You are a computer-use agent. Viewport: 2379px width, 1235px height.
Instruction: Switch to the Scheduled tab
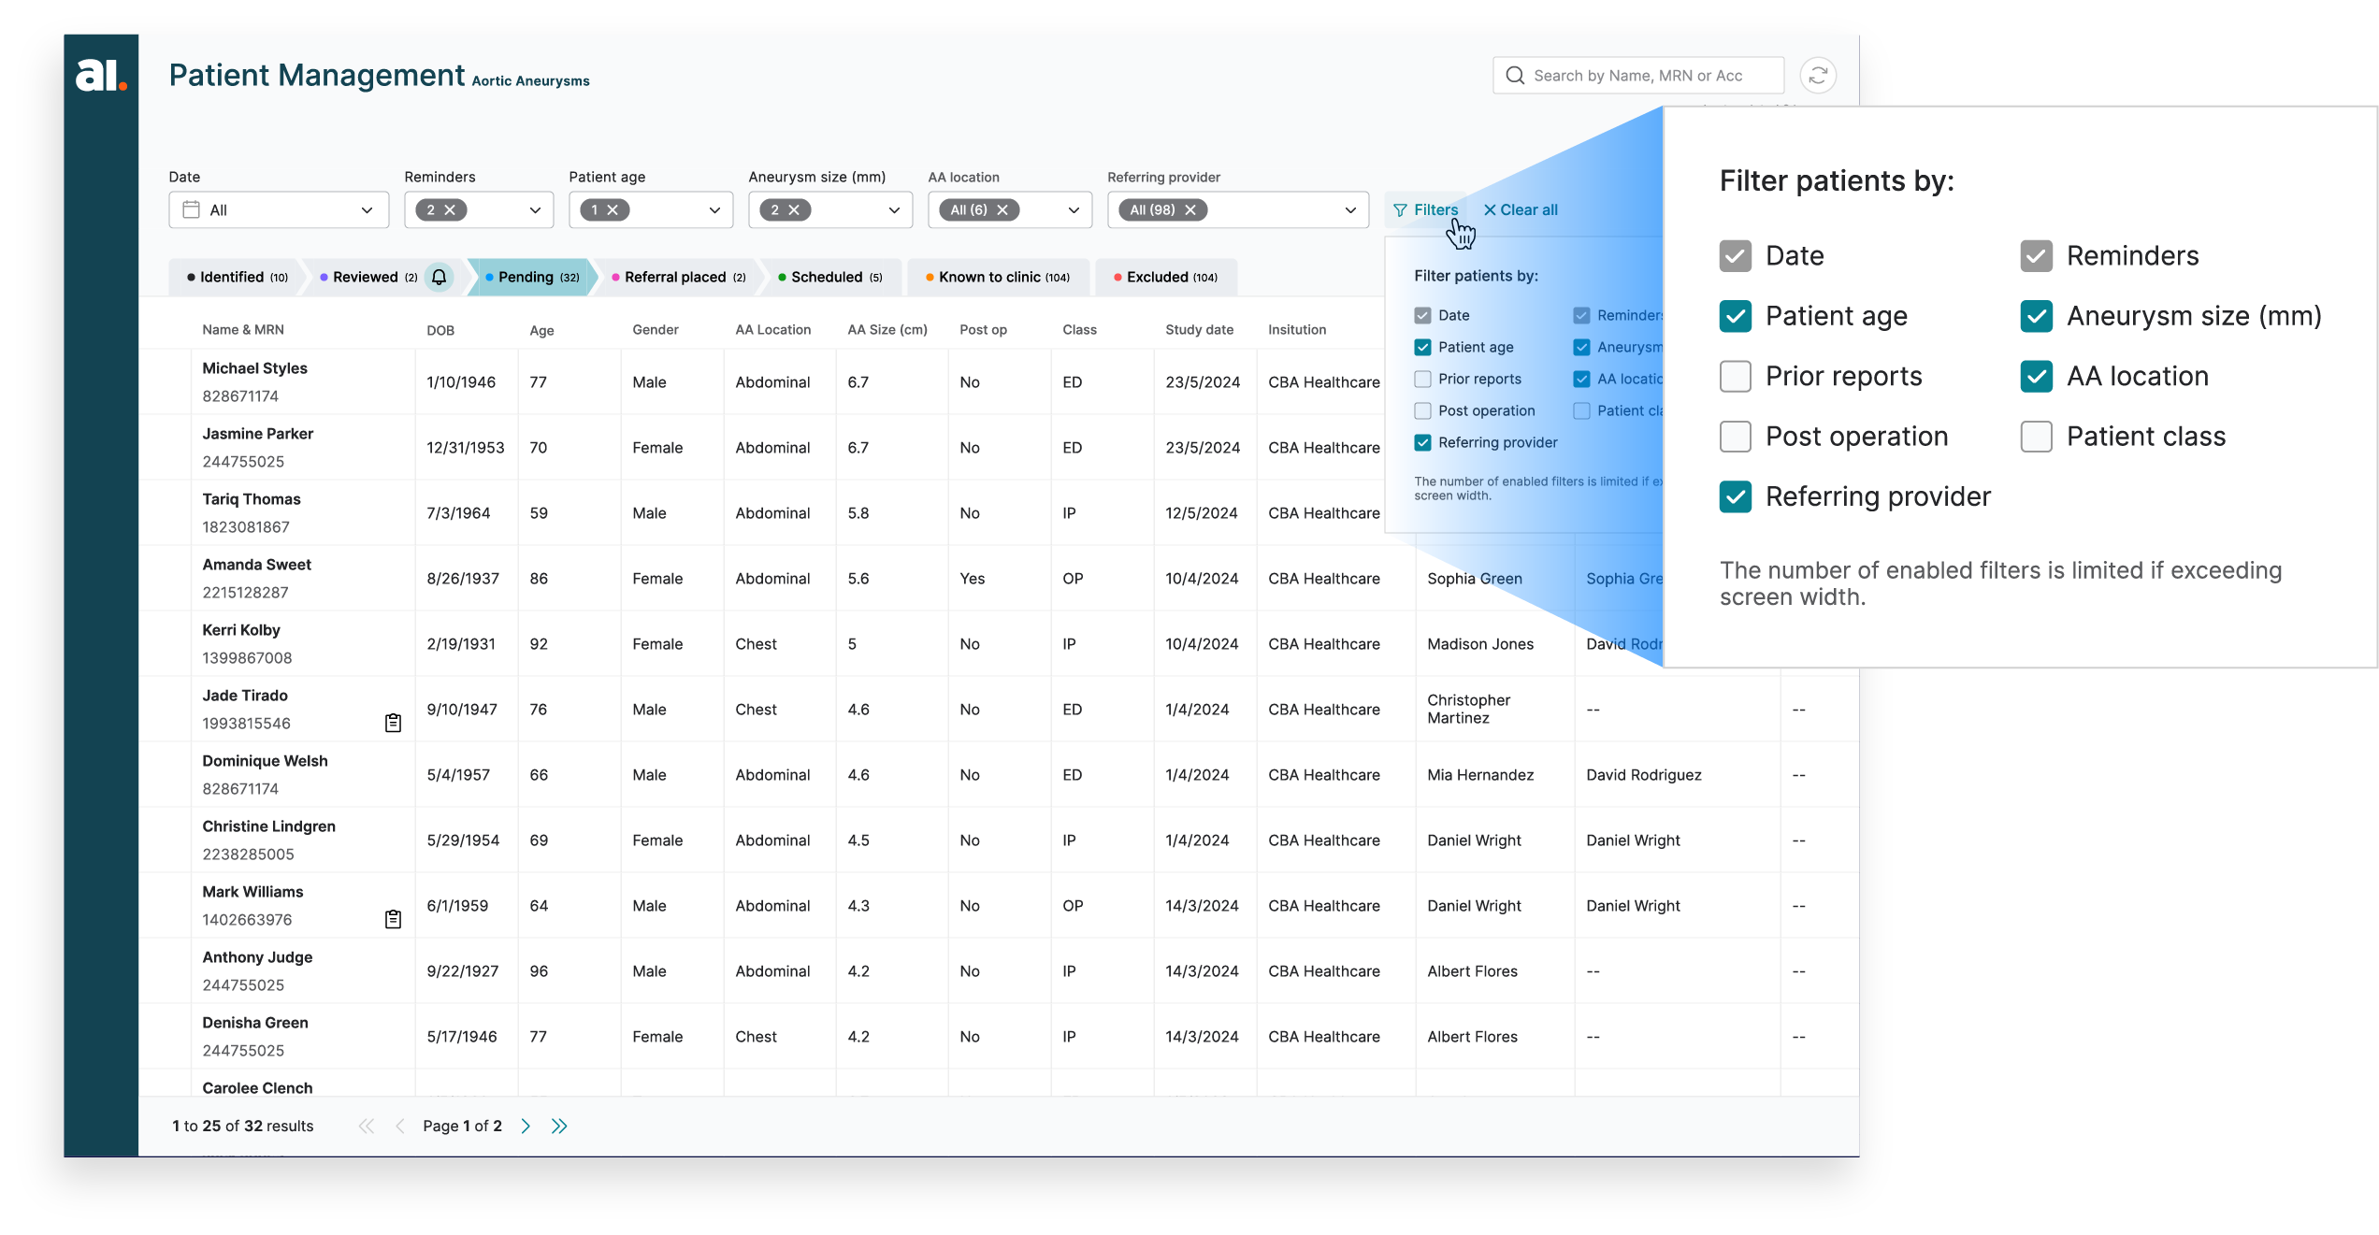[829, 277]
